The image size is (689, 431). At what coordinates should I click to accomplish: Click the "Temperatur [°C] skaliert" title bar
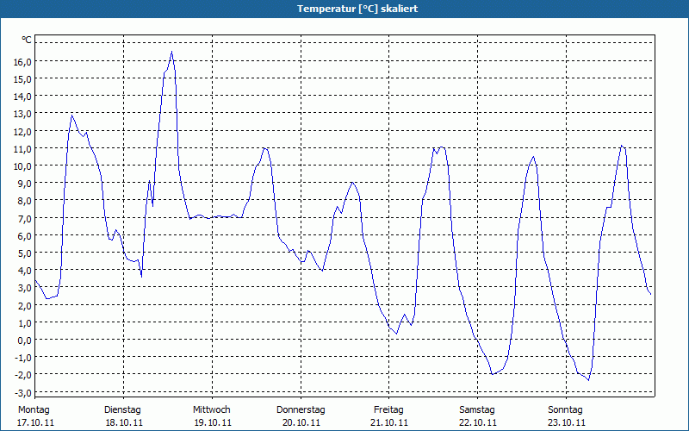(x=344, y=8)
